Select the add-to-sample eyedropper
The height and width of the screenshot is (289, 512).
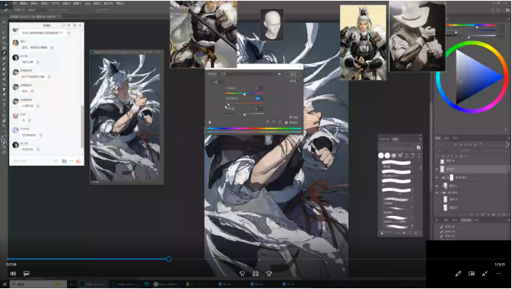pos(273,122)
